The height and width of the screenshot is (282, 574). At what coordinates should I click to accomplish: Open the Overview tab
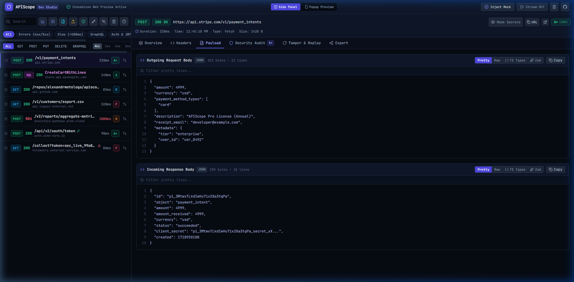click(150, 43)
